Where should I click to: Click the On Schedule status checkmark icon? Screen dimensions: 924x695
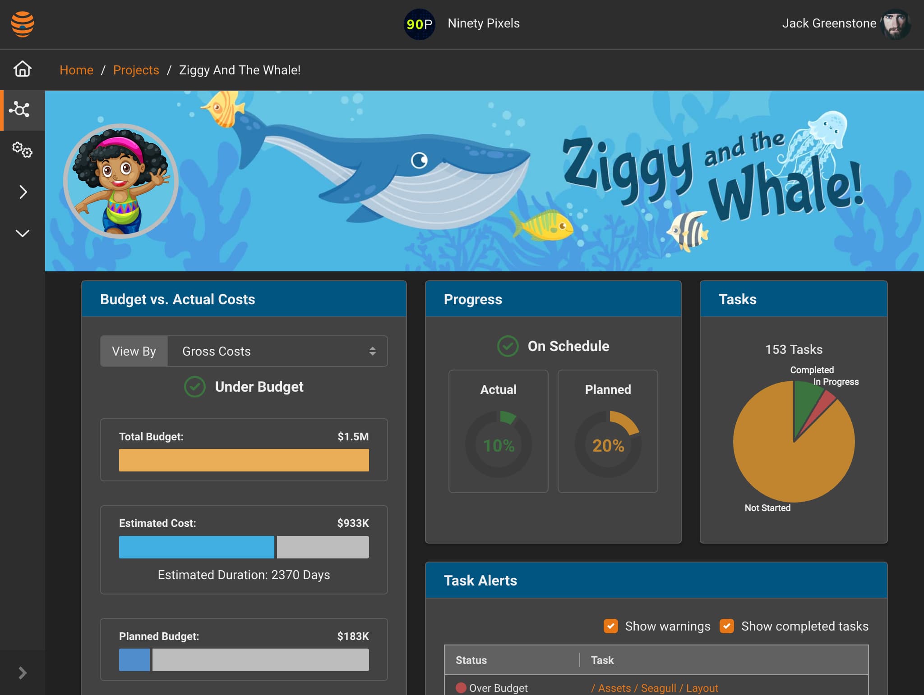click(507, 346)
